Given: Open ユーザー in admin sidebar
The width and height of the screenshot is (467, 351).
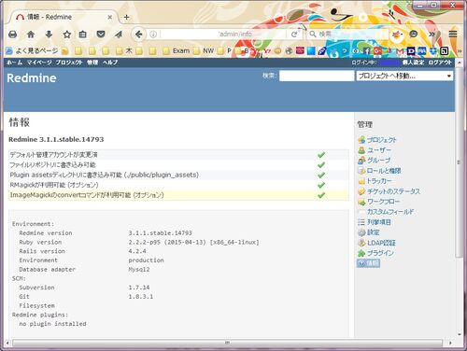Looking at the screenshot, I should [379, 150].
